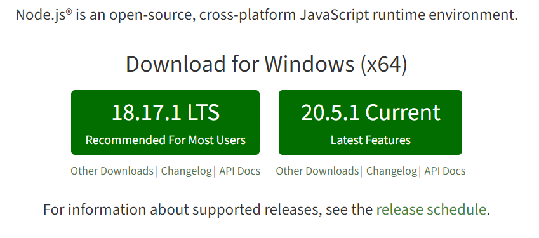
Task: Open API Docs for the LTS version
Action: [x=239, y=171]
